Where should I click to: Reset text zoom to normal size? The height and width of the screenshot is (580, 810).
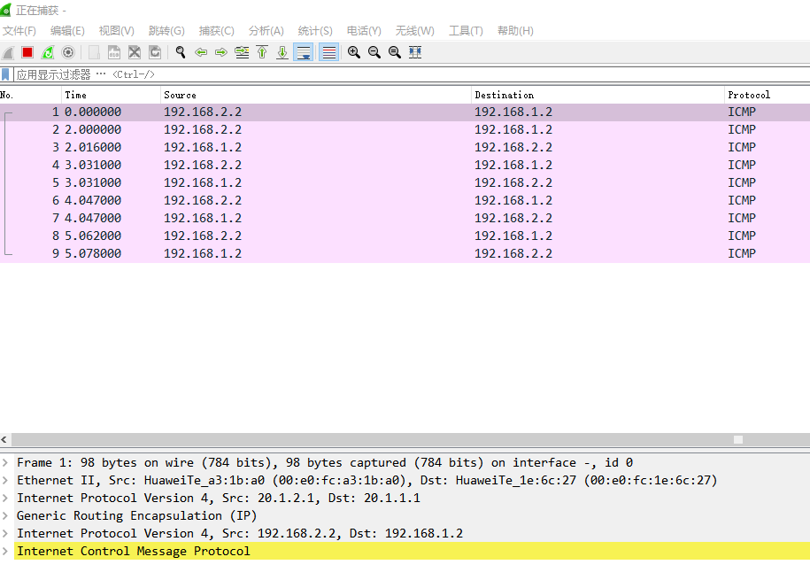(x=395, y=52)
